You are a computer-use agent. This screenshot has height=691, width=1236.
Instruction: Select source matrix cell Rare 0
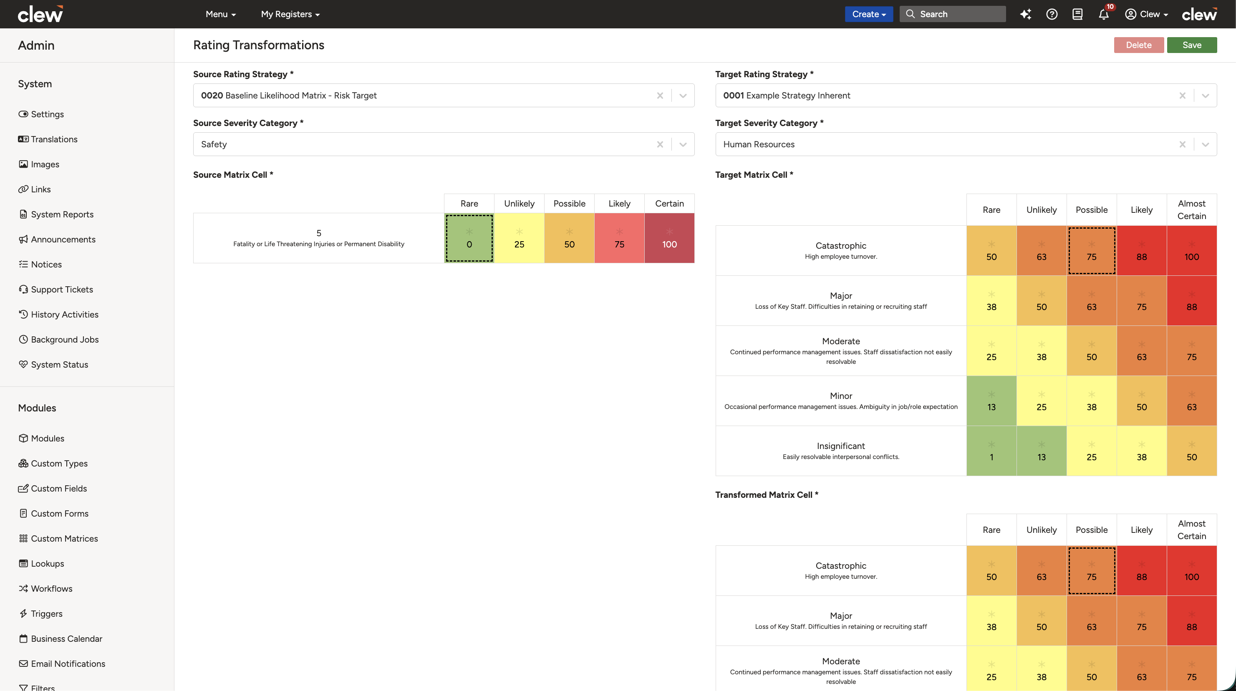coord(469,238)
